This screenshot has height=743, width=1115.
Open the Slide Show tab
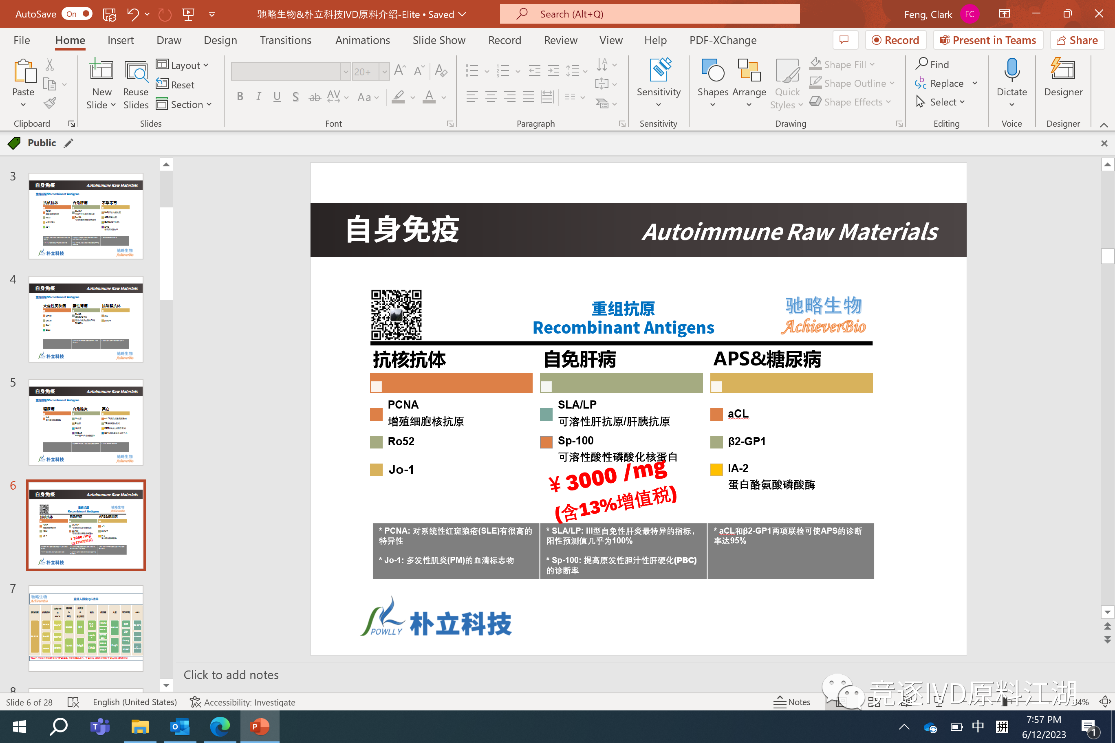click(x=439, y=40)
